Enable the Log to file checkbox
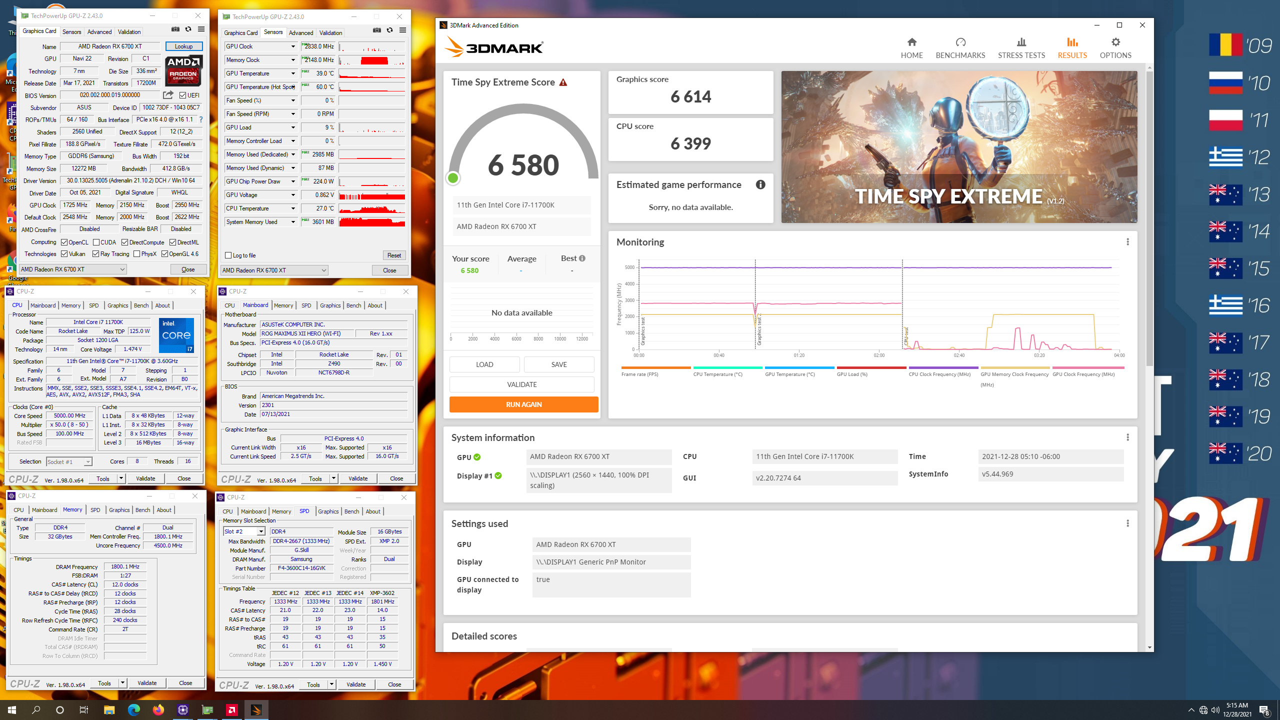The width and height of the screenshot is (1280, 720). tap(228, 255)
